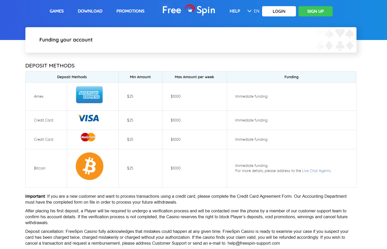Click the American Express card logo
Screen dimensions: 387x249
(89, 95)
